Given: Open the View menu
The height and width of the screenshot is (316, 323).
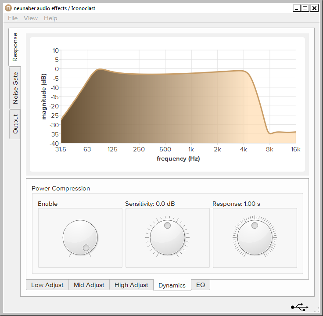Looking at the screenshot, I should click(31, 18).
